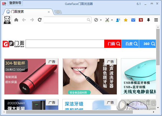The height and width of the screenshot is (116, 162).
Task: Click the address bar magnifier icon
Action: [x=89, y=20]
